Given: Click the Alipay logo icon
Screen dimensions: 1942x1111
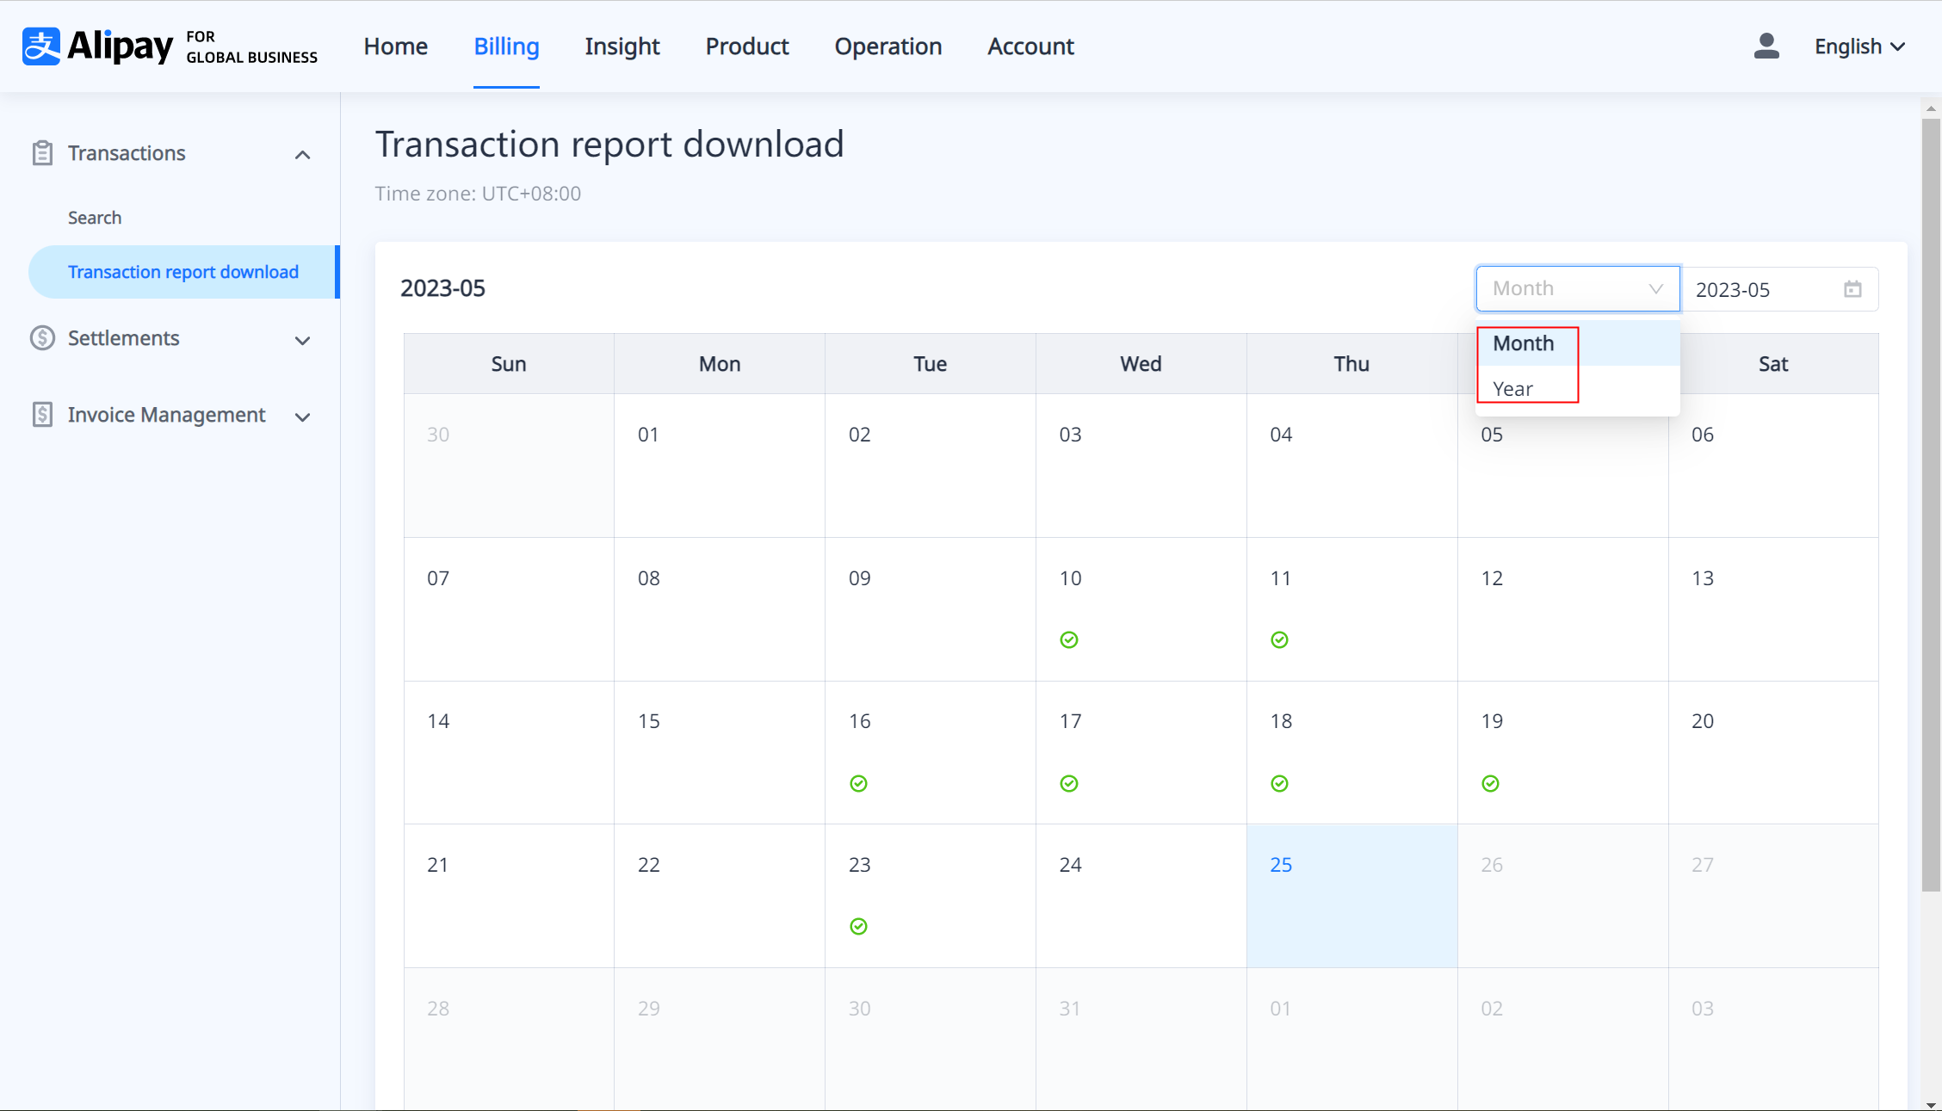Looking at the screenshot, I should [x=41, y=46].
